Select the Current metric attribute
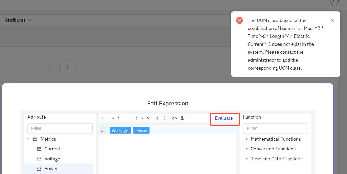This screenshot has height=174, width=347. click(x=52, y=149)
